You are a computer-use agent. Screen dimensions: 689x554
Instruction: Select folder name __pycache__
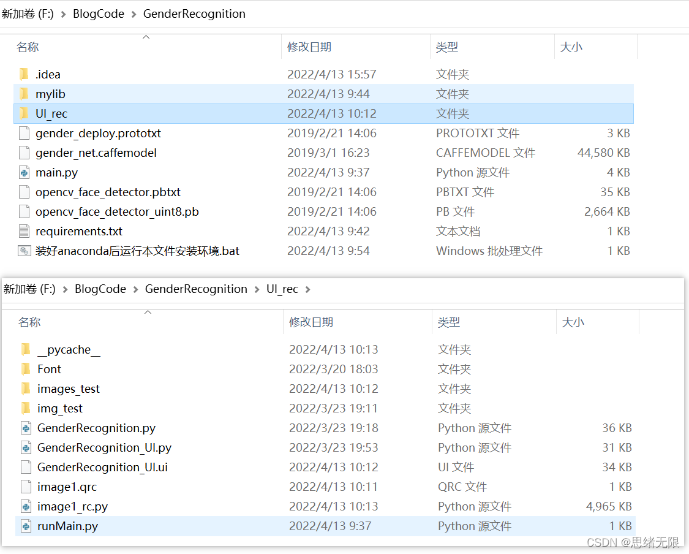coord(69,350)
